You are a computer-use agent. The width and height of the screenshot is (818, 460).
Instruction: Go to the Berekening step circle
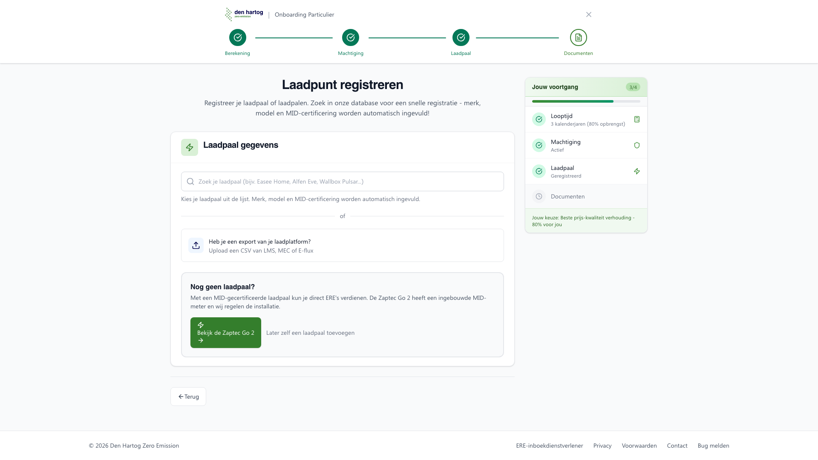pyautogui.click(x=238, y=37)
